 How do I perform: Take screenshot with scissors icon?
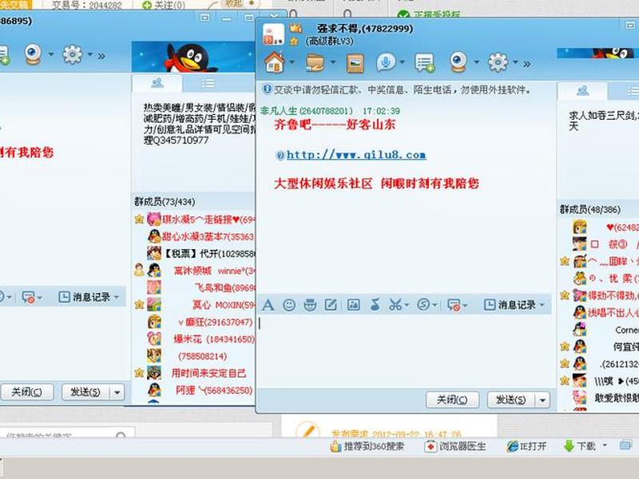coord(395,305)
